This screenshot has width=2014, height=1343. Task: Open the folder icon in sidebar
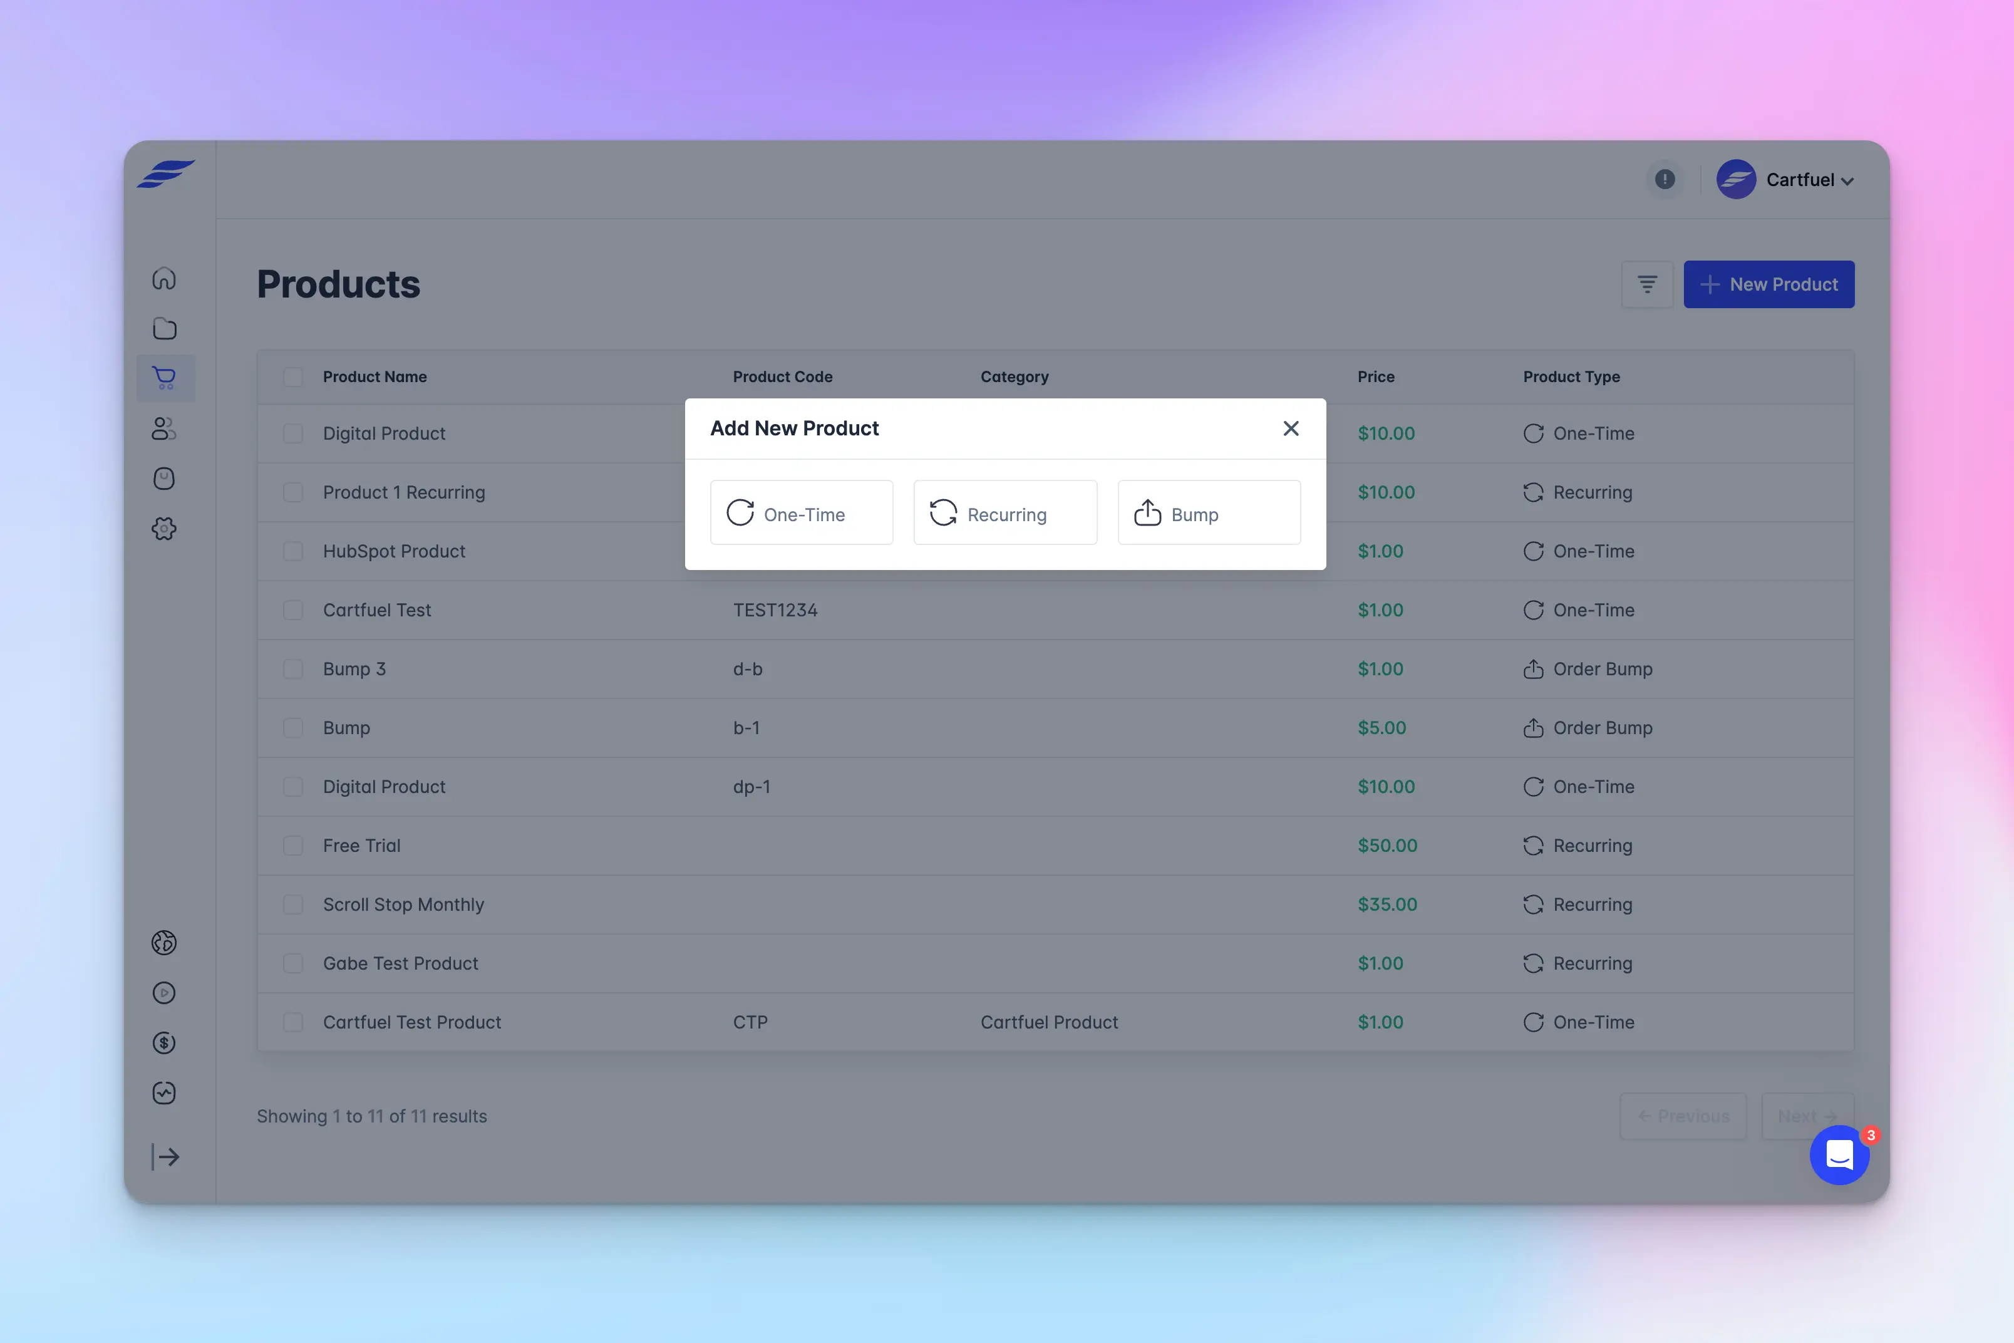[x=165, y=329]
